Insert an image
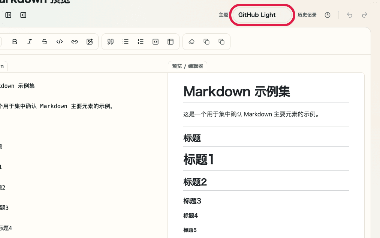 90,42
